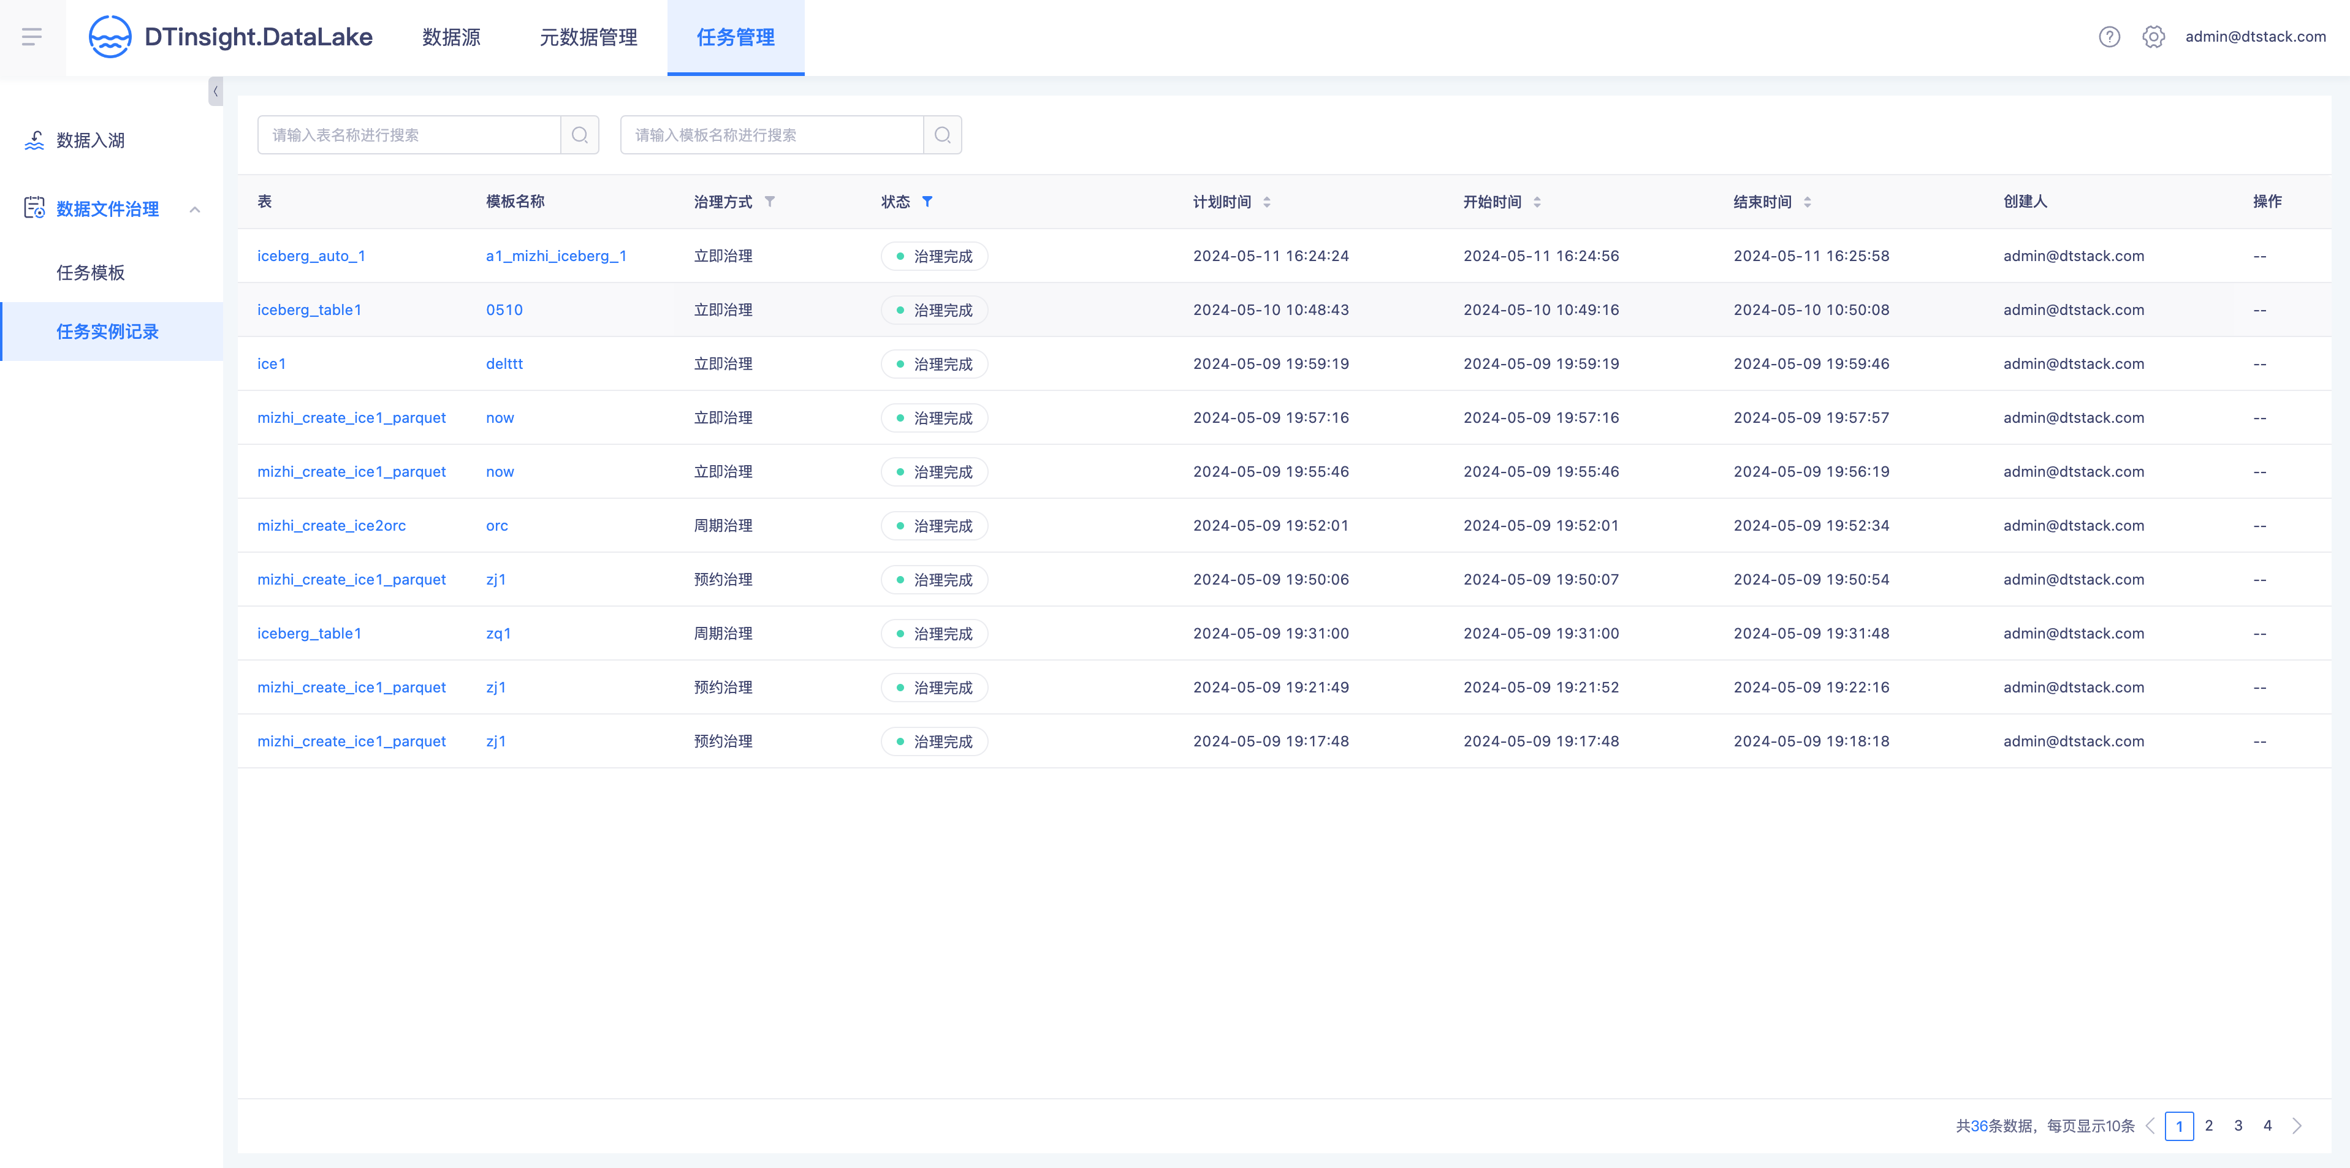This screenshot has width=2350, height=1168.
Task: Go to next page arrow
Action: coord(2297,1125)
